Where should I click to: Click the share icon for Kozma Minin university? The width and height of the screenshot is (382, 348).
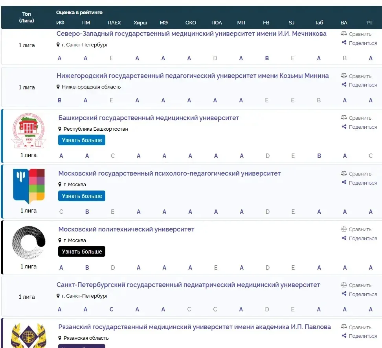tap(344, 85)
